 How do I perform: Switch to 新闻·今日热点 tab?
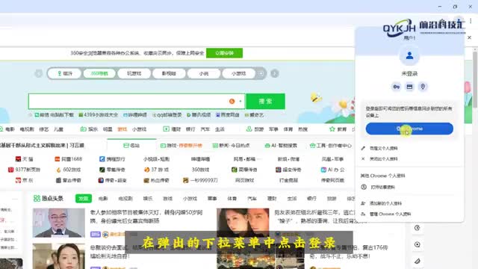click(x=231, y=146)
